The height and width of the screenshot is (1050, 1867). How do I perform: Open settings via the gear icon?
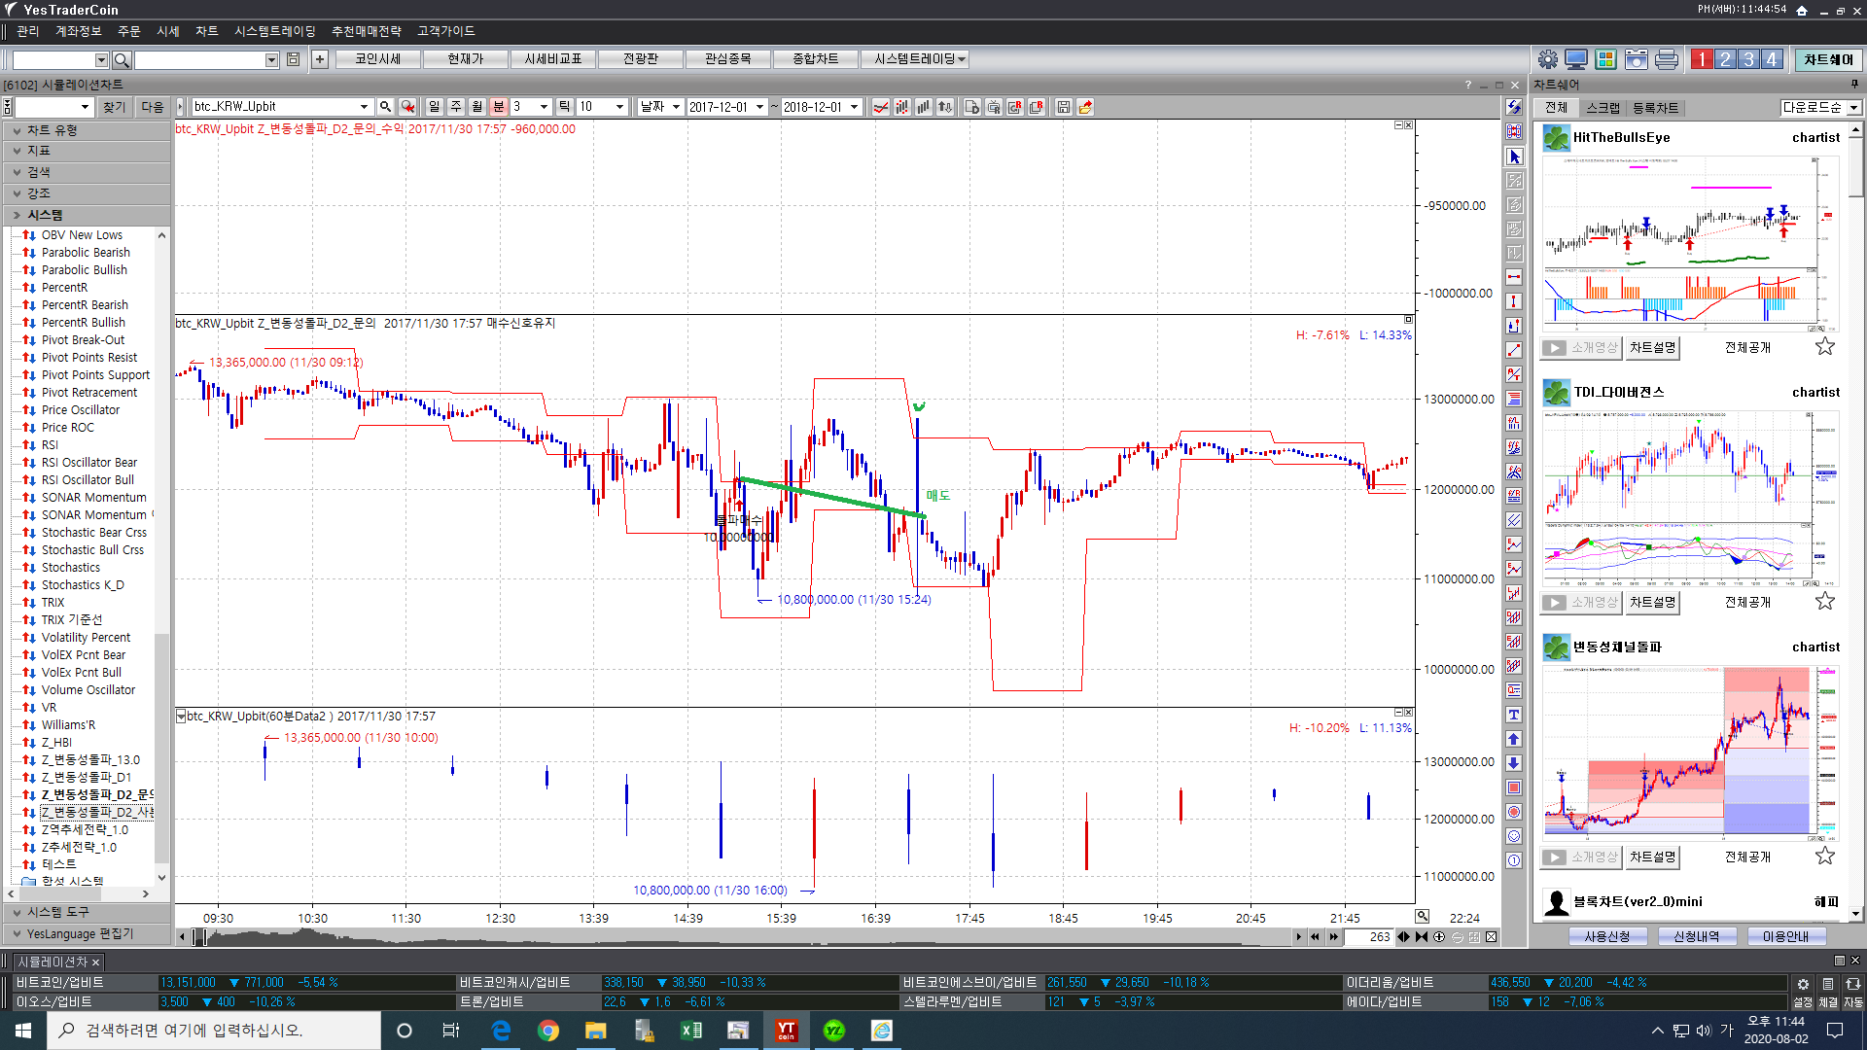pos(1547,59)
